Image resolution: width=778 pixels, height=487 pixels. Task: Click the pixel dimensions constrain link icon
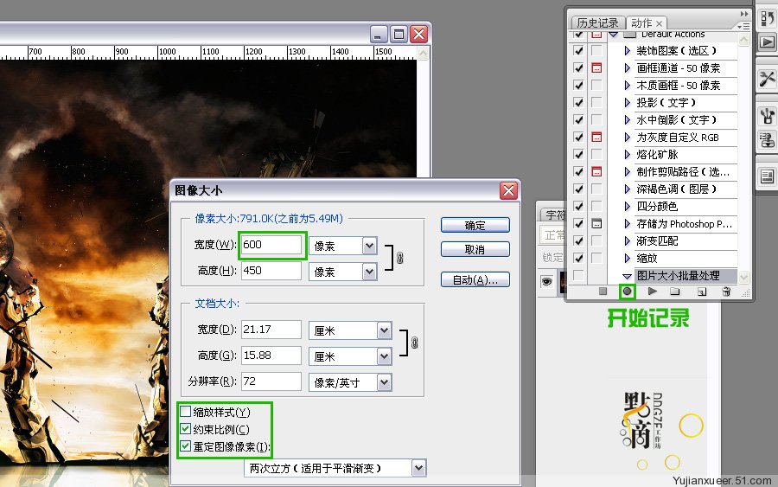click(400, 258)
